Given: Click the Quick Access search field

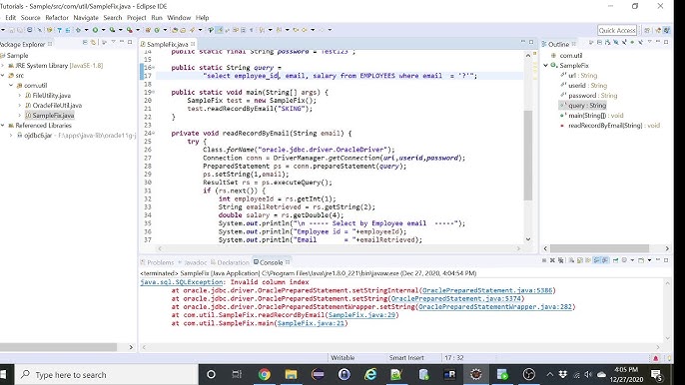Looking at the screenshot, I should [x=617, y=30].
